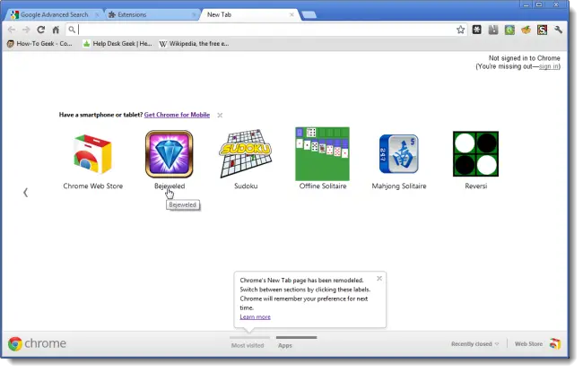
Task: Click the Web Store bag icon at bottom
Action: point(554,343)
